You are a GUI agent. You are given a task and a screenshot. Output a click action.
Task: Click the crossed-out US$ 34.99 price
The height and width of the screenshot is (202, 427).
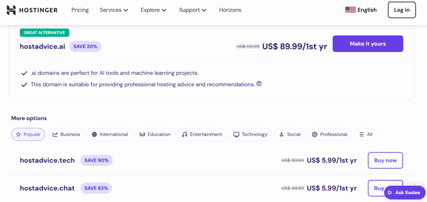tap(293, 188)
